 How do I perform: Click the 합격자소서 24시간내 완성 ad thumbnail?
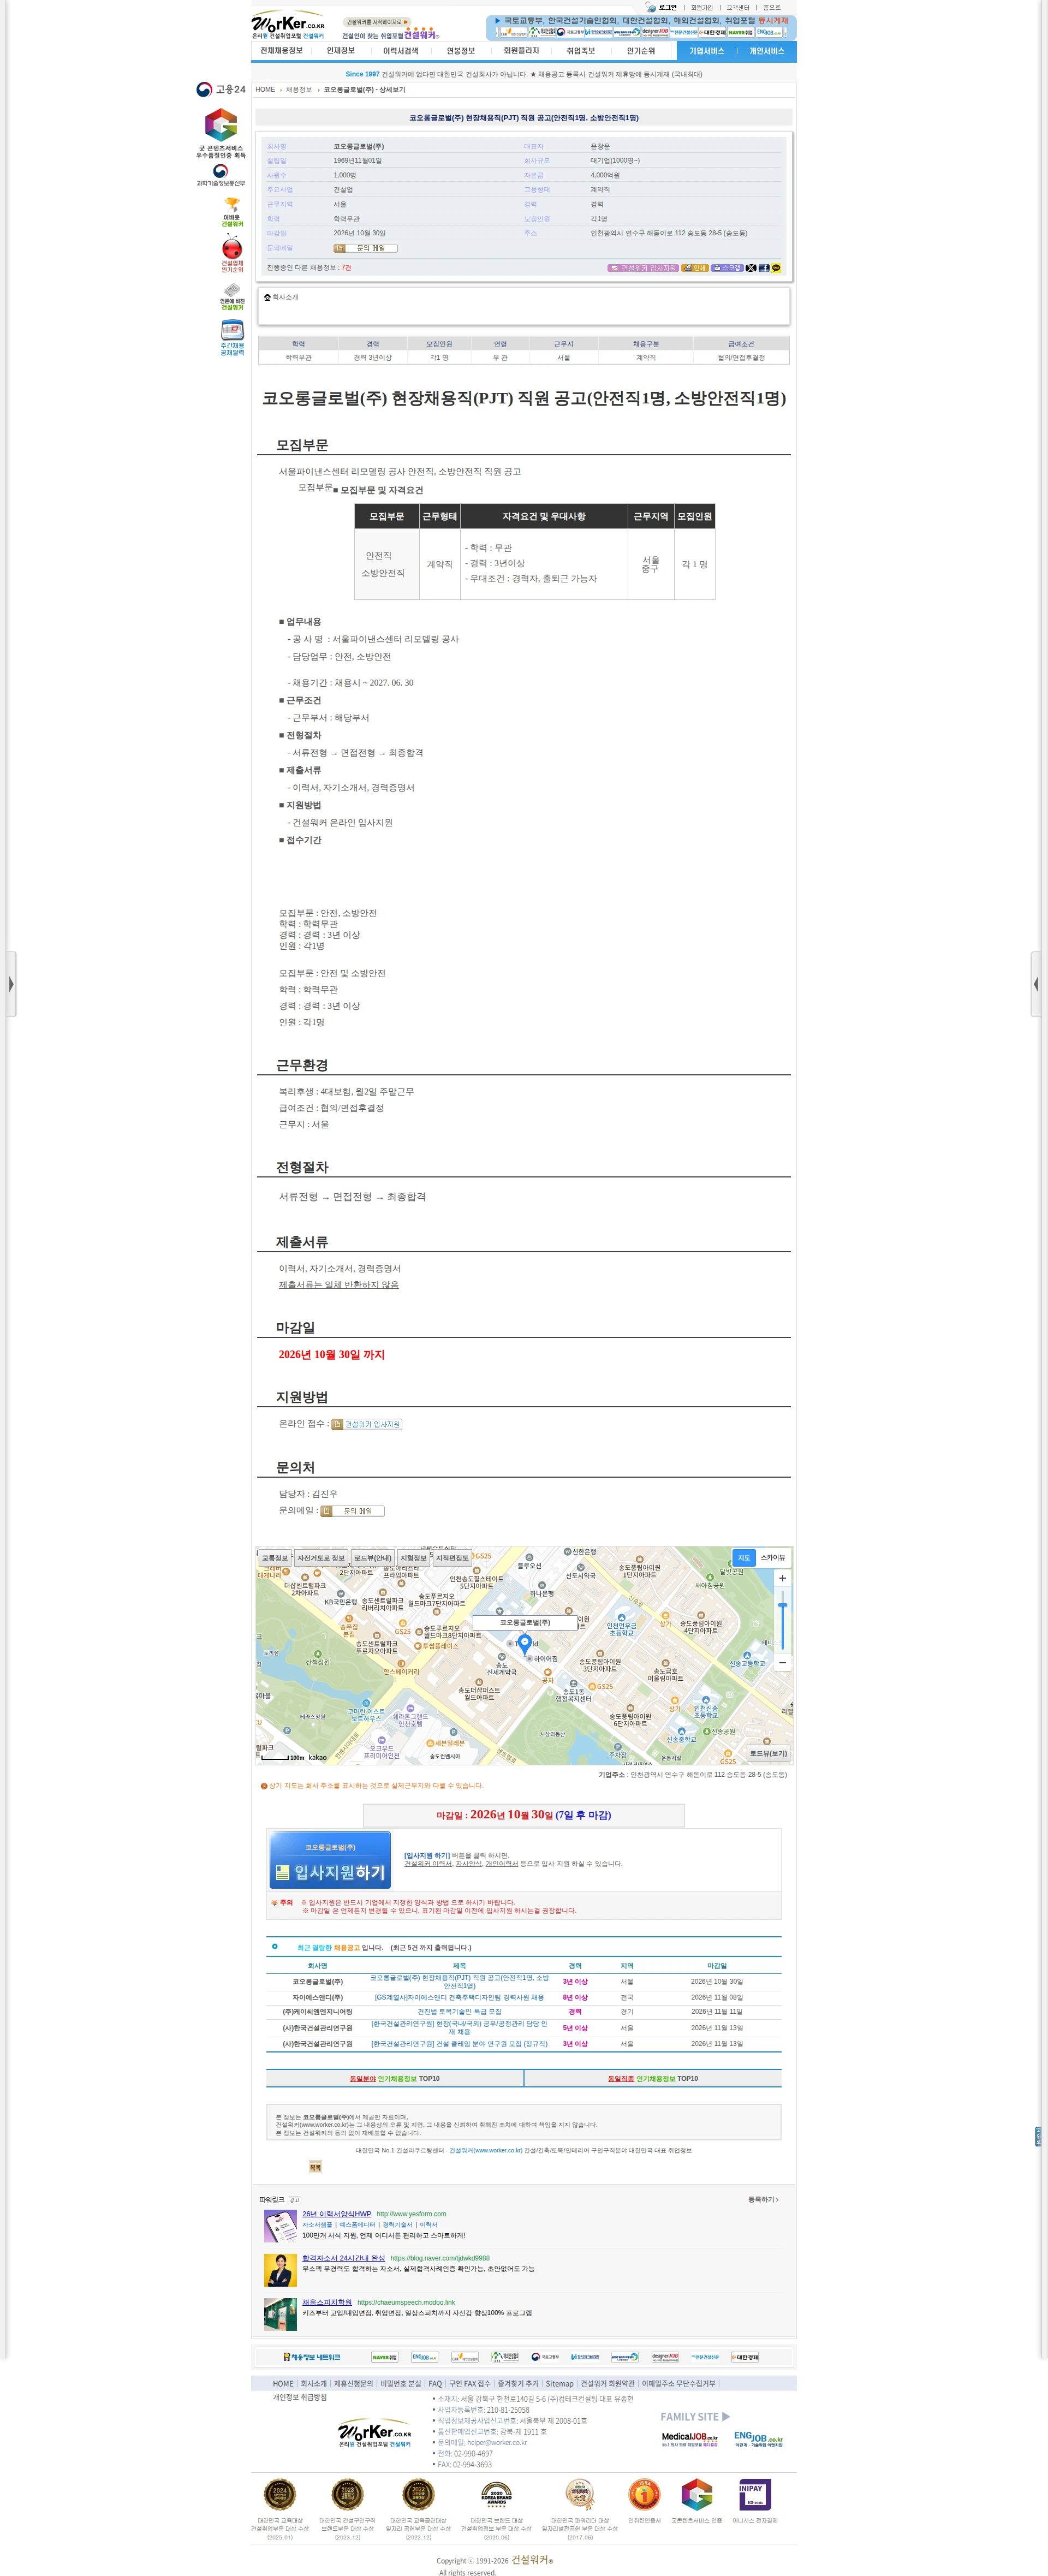(280, 2270)
